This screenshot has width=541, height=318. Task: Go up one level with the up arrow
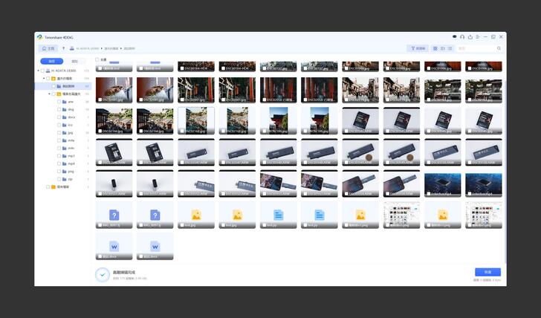63,48
